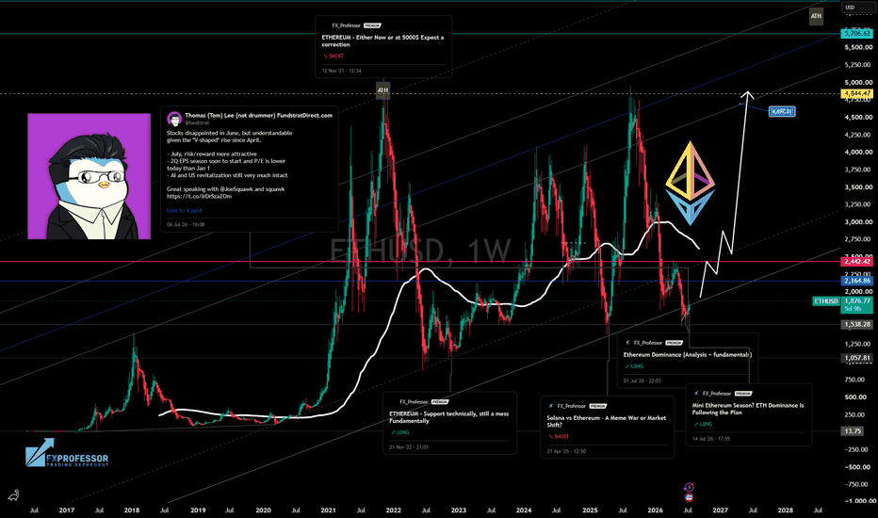Click LONG tag on Mini Ethereum Season card
The height and width of the screenshot is (518, 878).
703,424
